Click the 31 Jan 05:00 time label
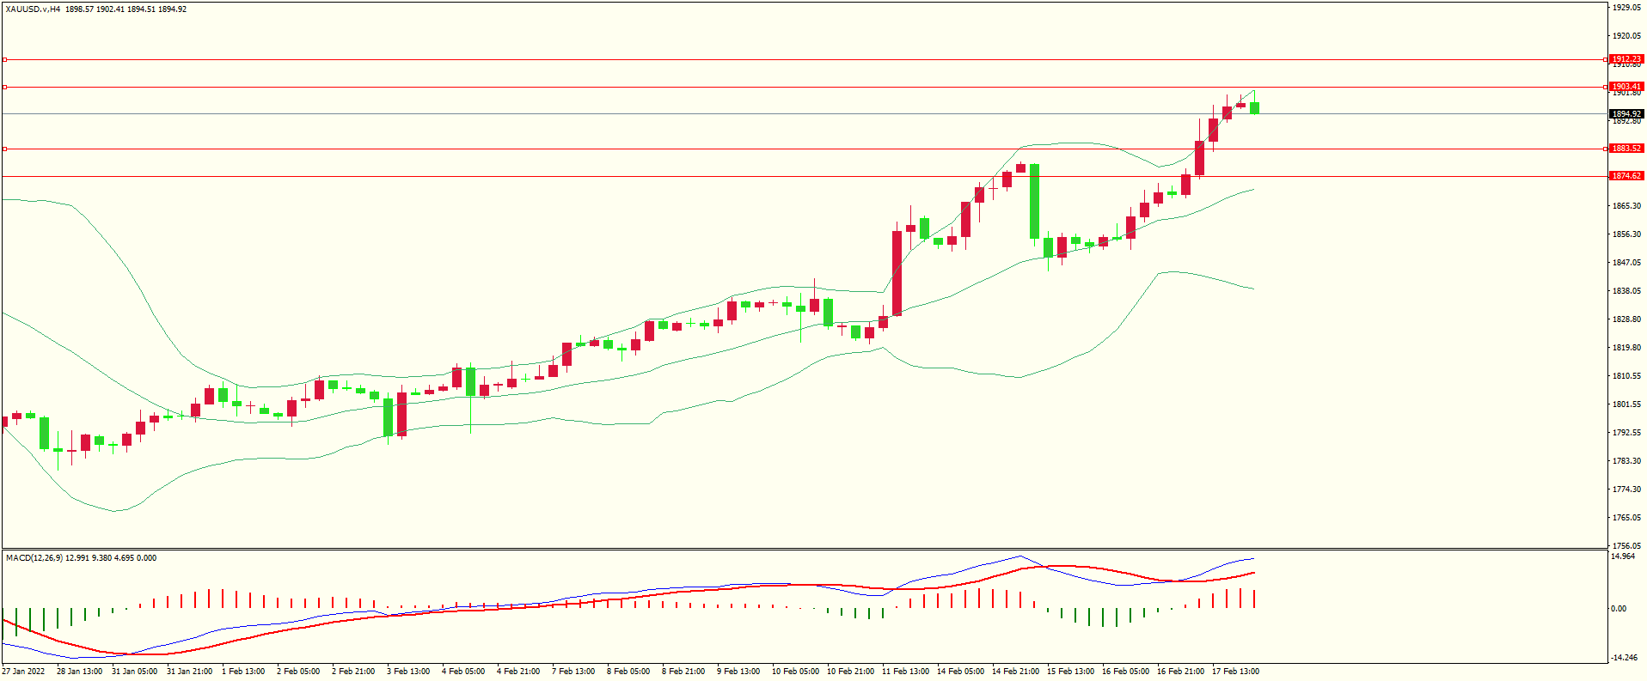The width and height of the screenshot is (1647, 681). tap(134, 672)
